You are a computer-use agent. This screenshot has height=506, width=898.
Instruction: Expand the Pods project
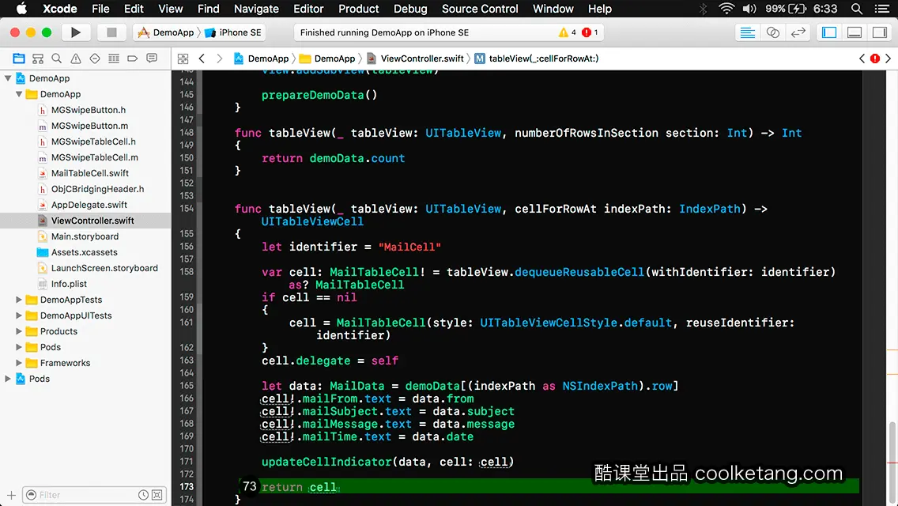[8, 379]
